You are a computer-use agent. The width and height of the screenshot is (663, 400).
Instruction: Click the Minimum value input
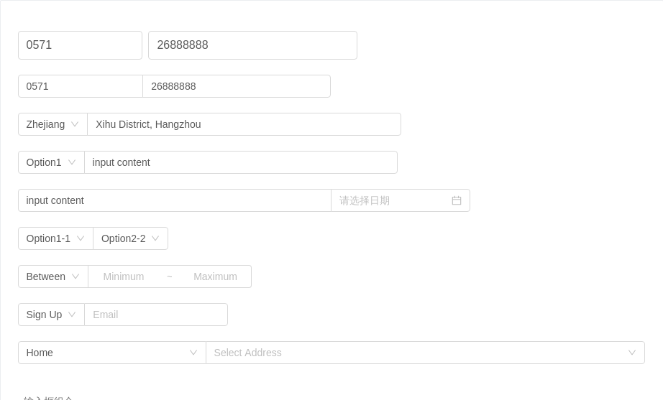[x=124, y=276]
